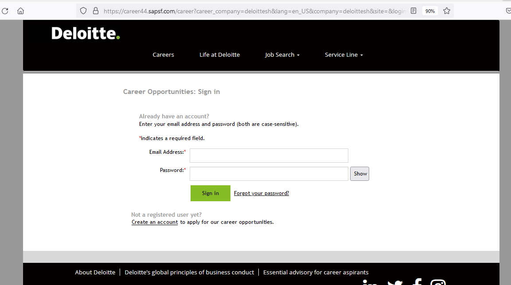Expand the Job Search dropdown
This screenshot has width=511, height=285.
(282, 55)
